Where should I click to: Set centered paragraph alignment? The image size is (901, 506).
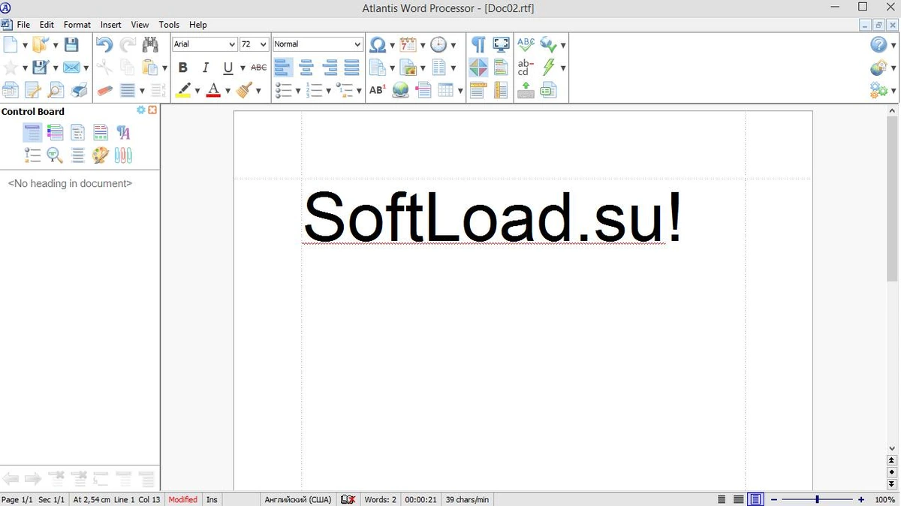pyautogui.click(x=306, y=68)
